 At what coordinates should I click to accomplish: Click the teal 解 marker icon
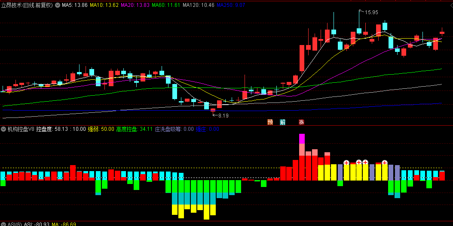click(282, 122)
